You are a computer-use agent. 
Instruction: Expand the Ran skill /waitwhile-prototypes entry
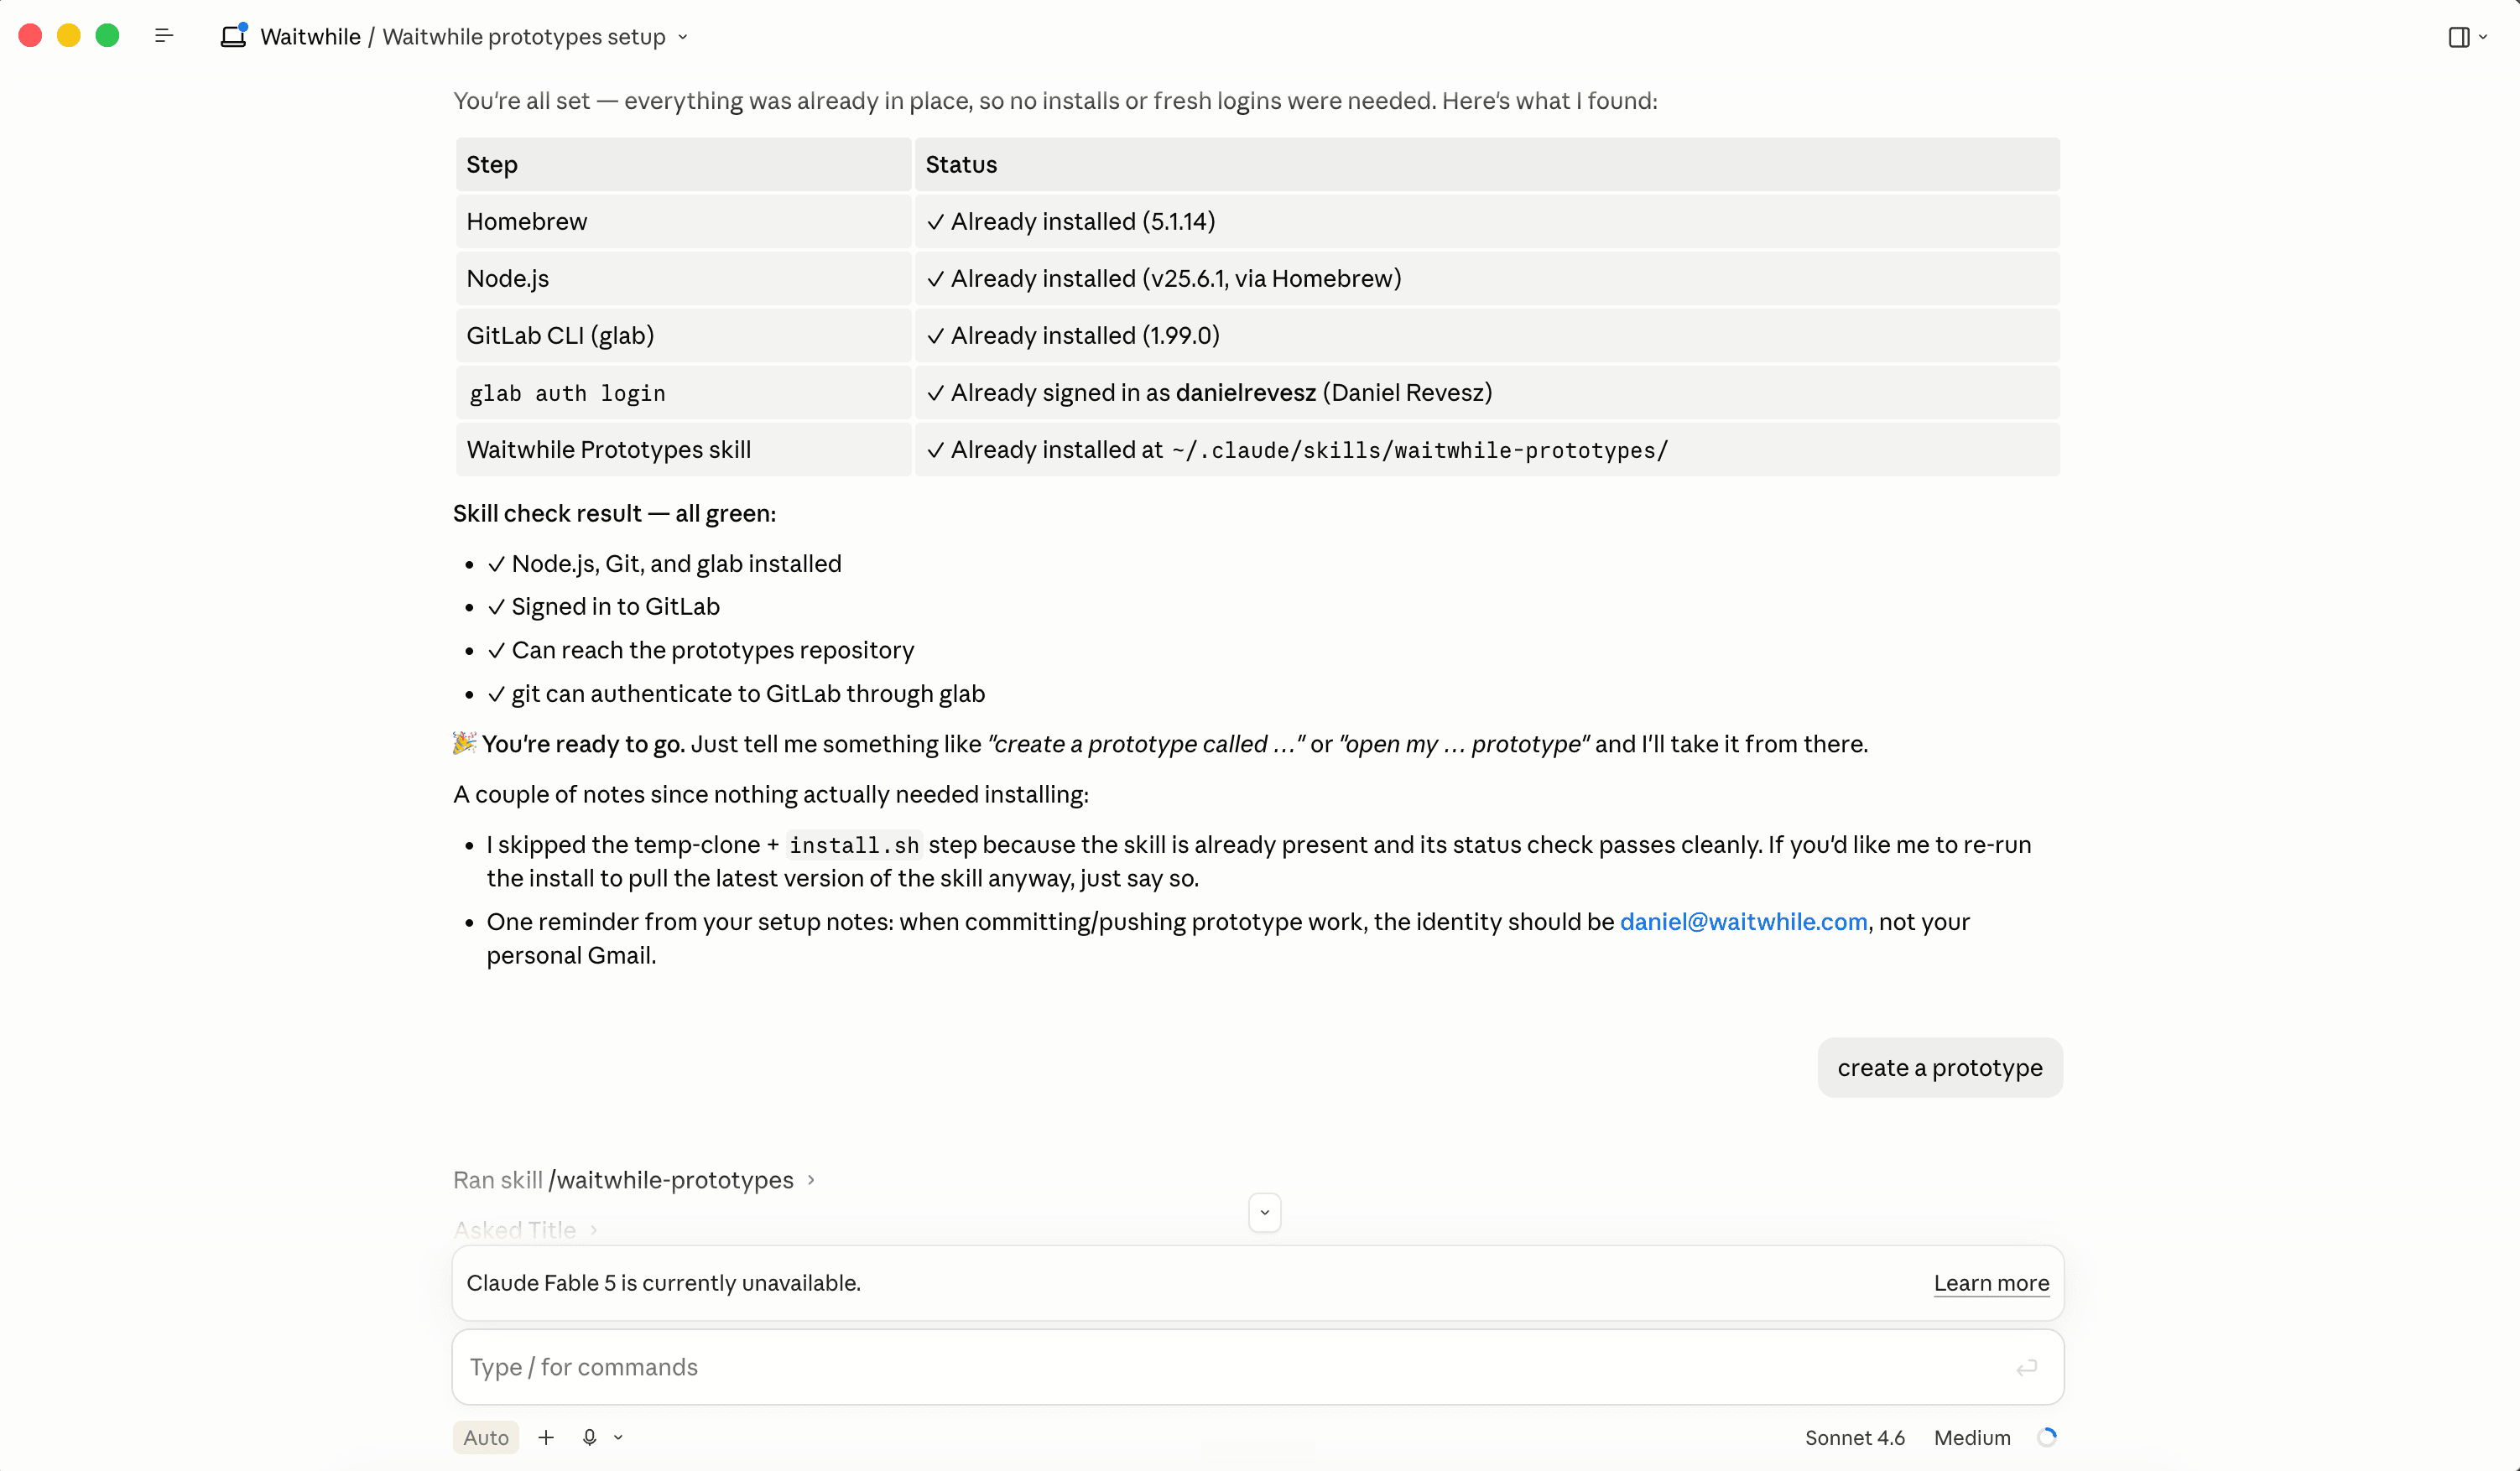pos(634,1180)
